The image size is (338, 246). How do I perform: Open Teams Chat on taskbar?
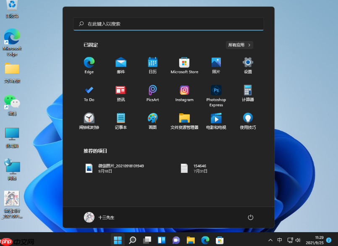point(176,240)
